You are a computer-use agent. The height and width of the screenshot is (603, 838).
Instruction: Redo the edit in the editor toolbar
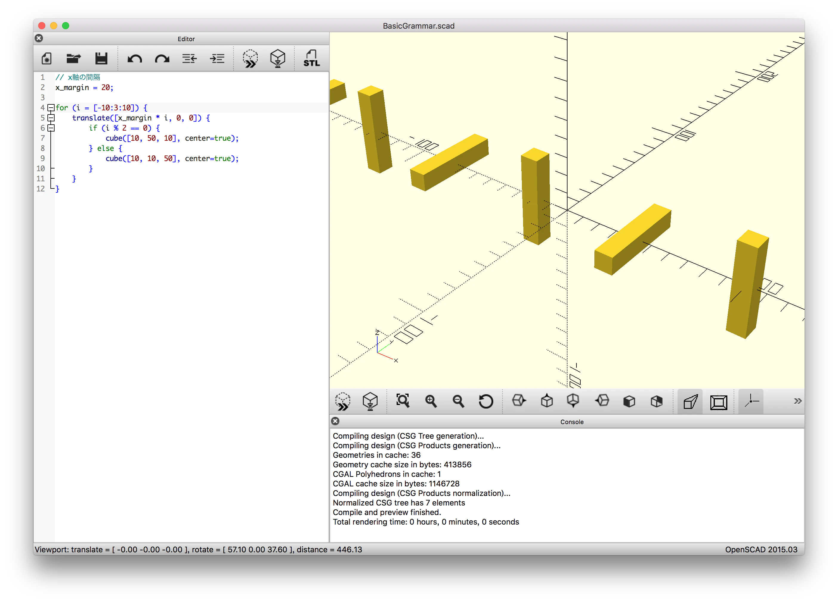(x=162, y=58)
